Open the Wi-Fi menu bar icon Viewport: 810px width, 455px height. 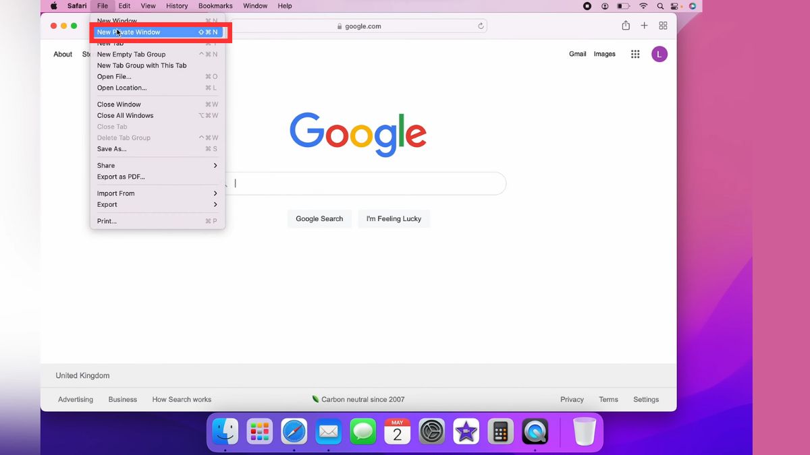(643, 6)
